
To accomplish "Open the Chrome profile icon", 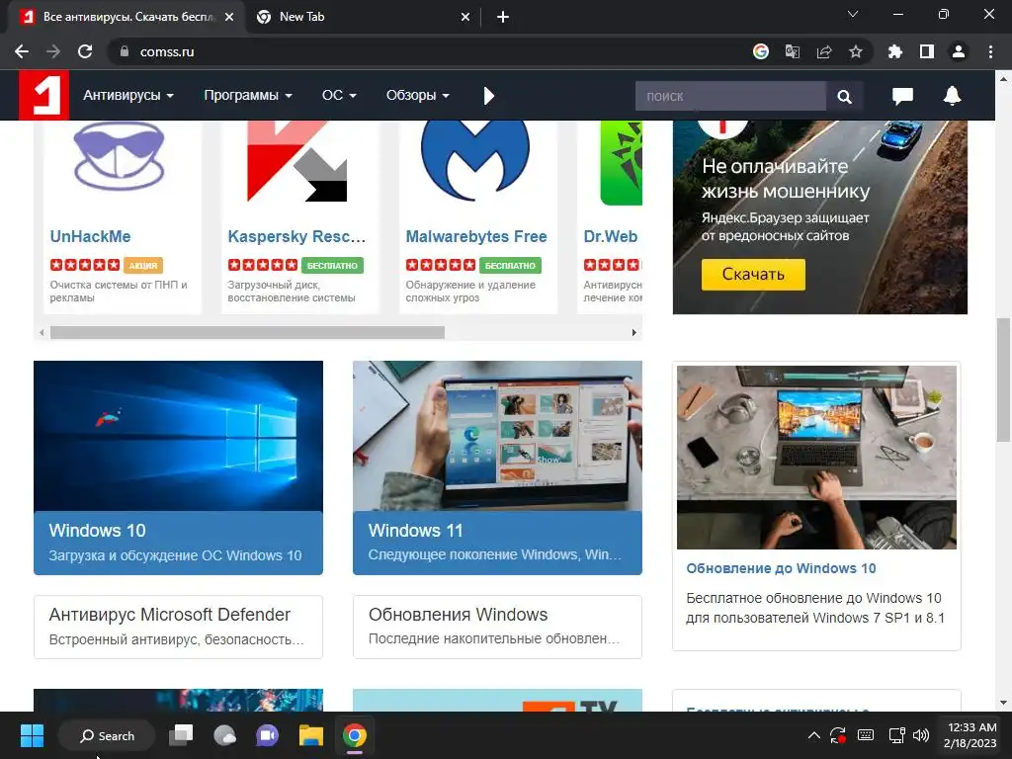I will [959, 51].
